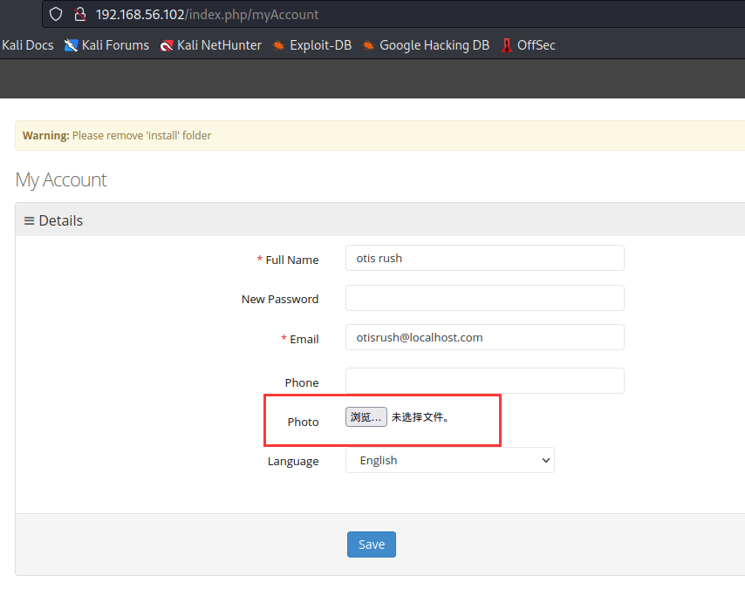This screenshot has width=745, height=595.
Task: Click the 'New Password' label
Action: click(280, 300)
